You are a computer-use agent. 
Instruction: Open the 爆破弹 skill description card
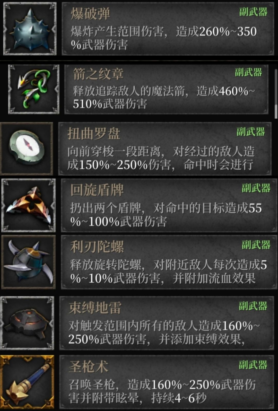pyautogui.click(x=168, y=29)
